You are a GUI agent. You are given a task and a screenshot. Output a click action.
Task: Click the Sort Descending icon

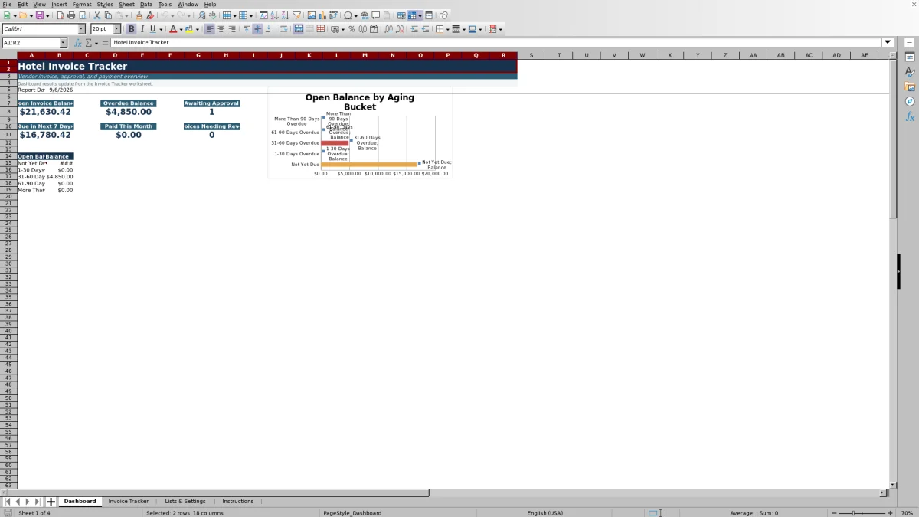coord(286,15)
